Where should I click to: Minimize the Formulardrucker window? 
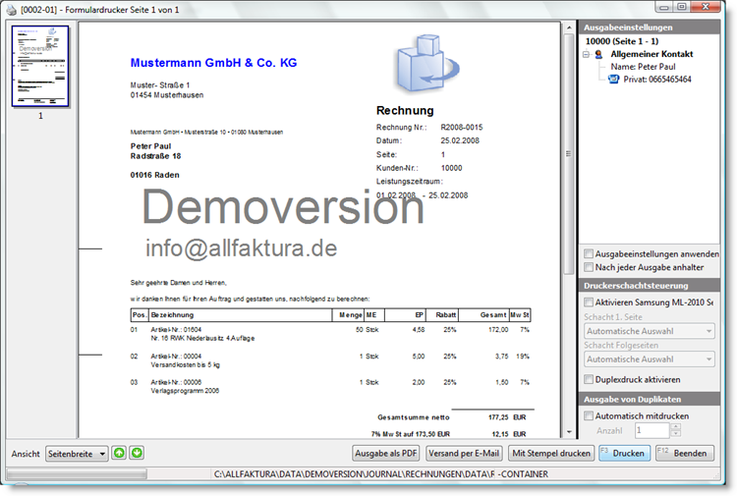click(662, 7)
